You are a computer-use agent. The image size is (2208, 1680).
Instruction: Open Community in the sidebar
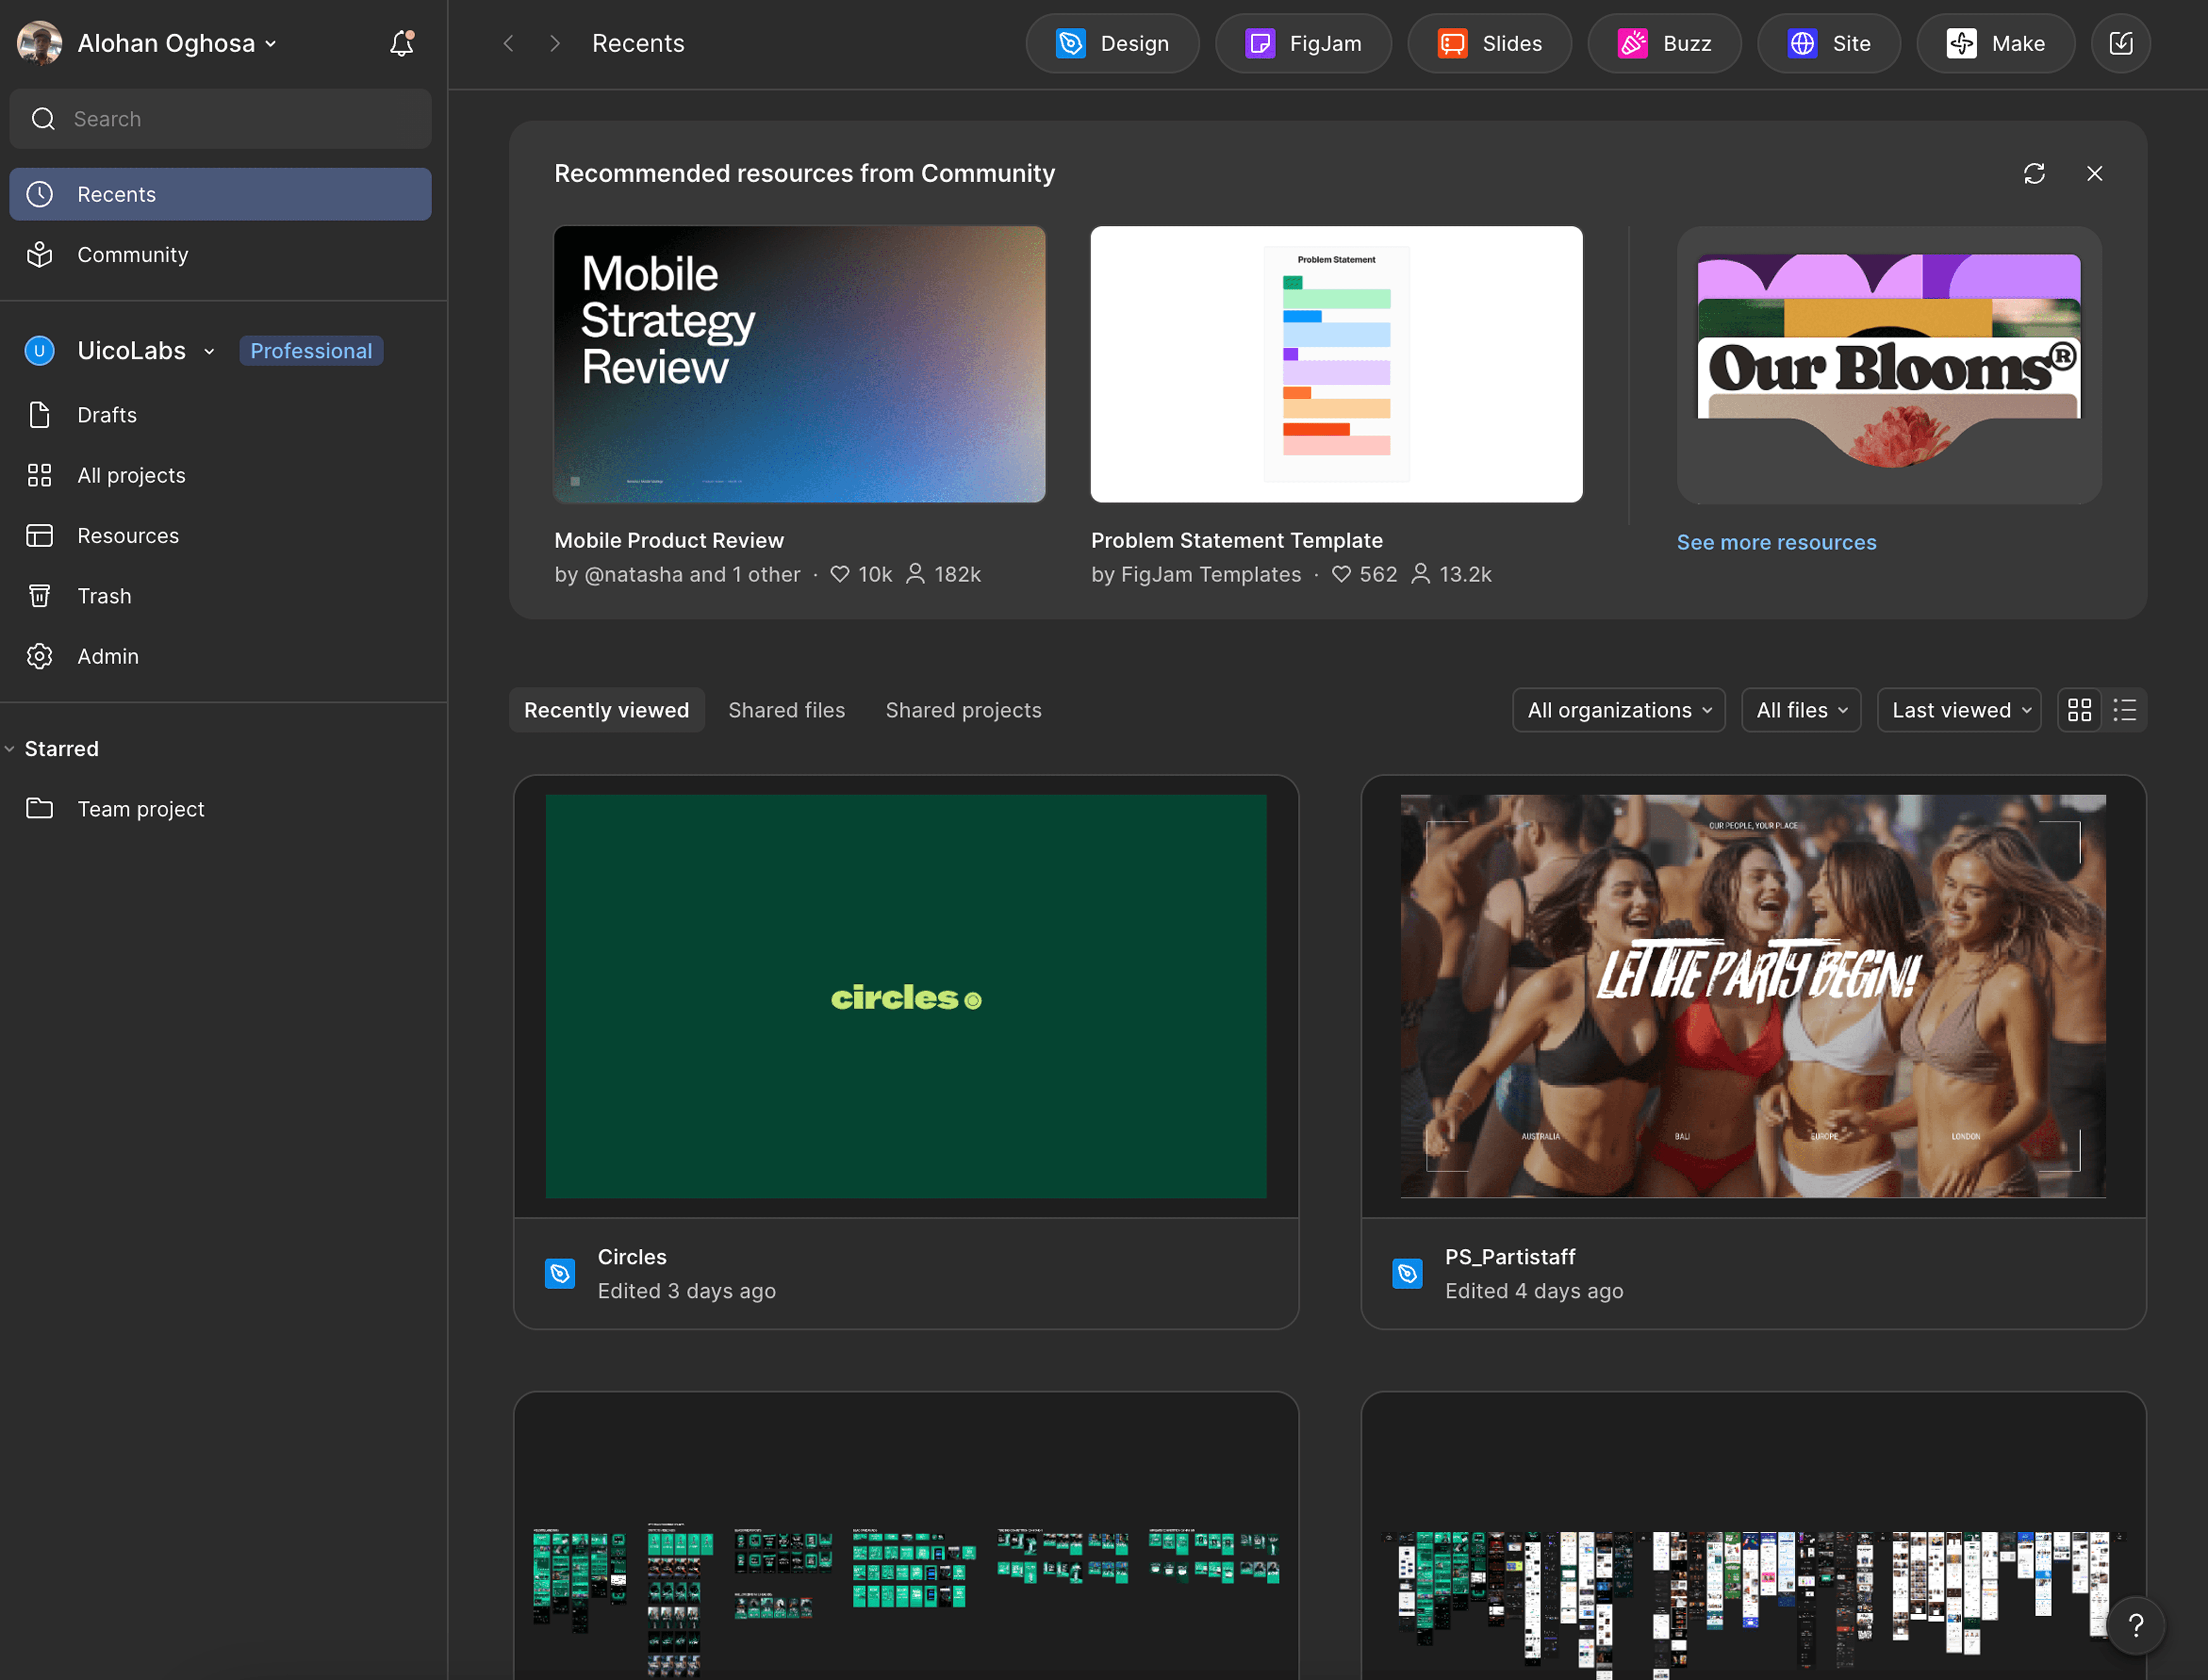(220, 255)
